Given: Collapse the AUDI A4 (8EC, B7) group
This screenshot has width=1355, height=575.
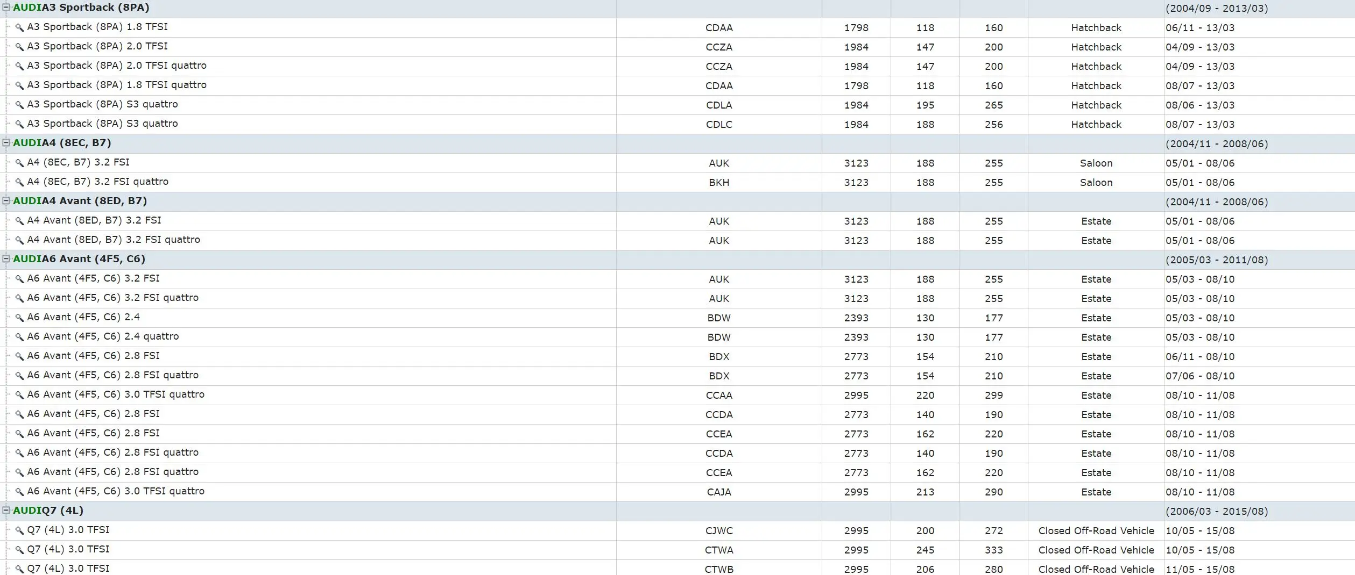Looking at the screenshot, I should (x=6, y=143).
